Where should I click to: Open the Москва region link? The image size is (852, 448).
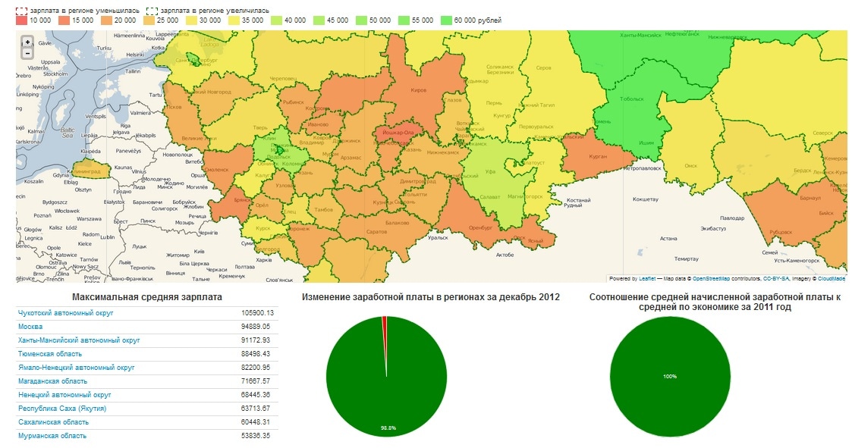point(30,327)
